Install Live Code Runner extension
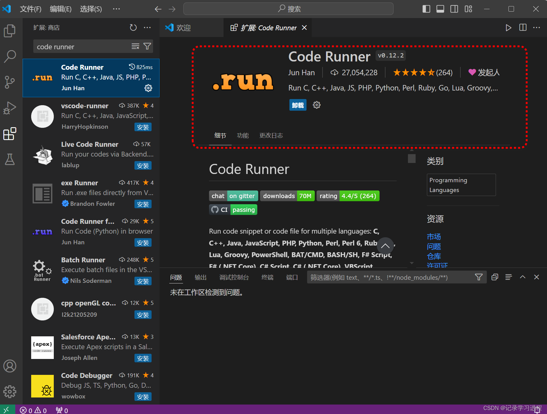Screen dimensions: 547x414 click(x=143, y=166)
